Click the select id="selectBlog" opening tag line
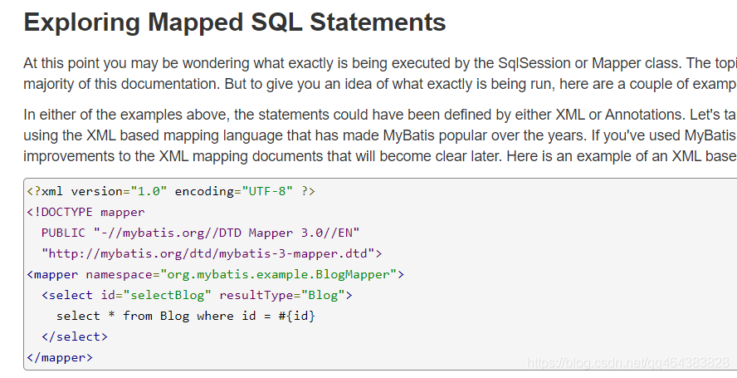This screenshot has height=378, width=737. tap(197, 295)
